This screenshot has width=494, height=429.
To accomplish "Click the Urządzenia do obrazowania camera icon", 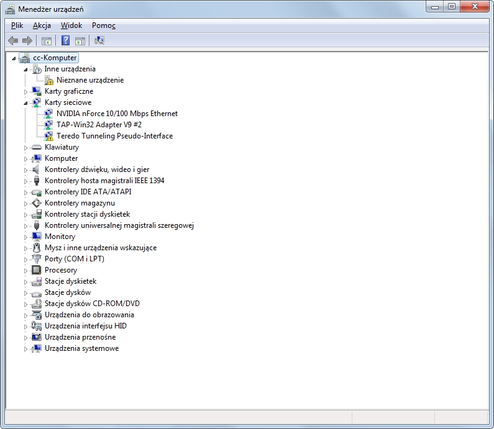I will [37, 315].
